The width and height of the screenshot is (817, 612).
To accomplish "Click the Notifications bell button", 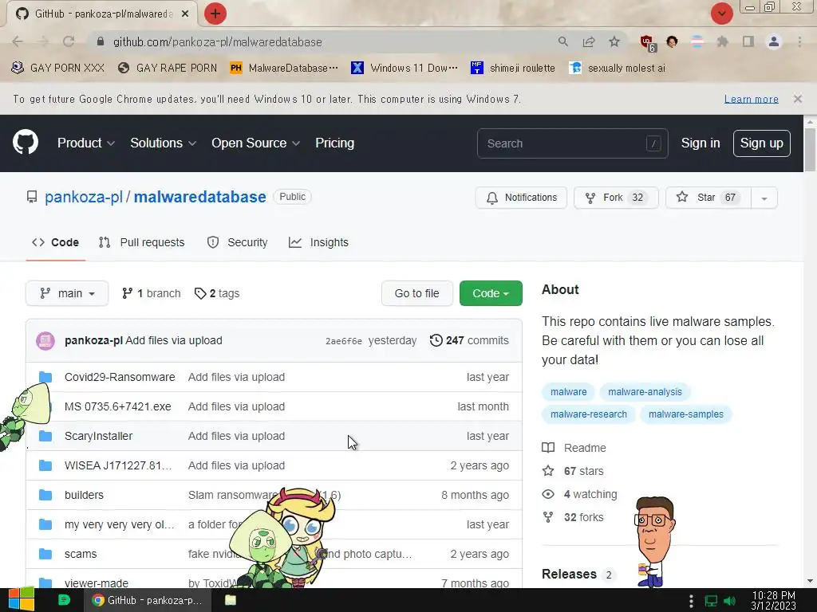I will (x=521, y=198).
